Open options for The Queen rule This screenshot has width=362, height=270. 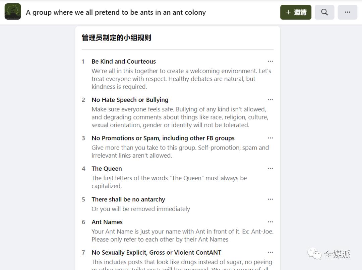270,169
